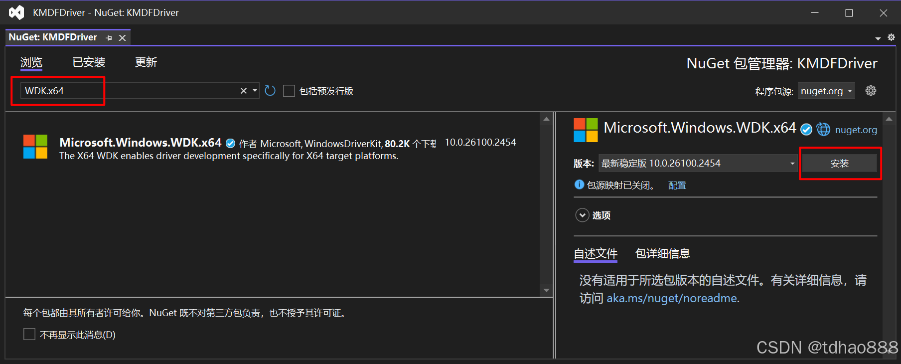Click the Visual Studio logo icon
The image size is (901, 364).
click(x=16, y=12)
